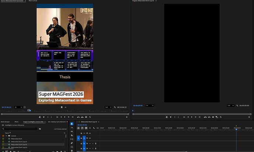Click Drag Audio Only icon in Source monitor

(66, 107)
